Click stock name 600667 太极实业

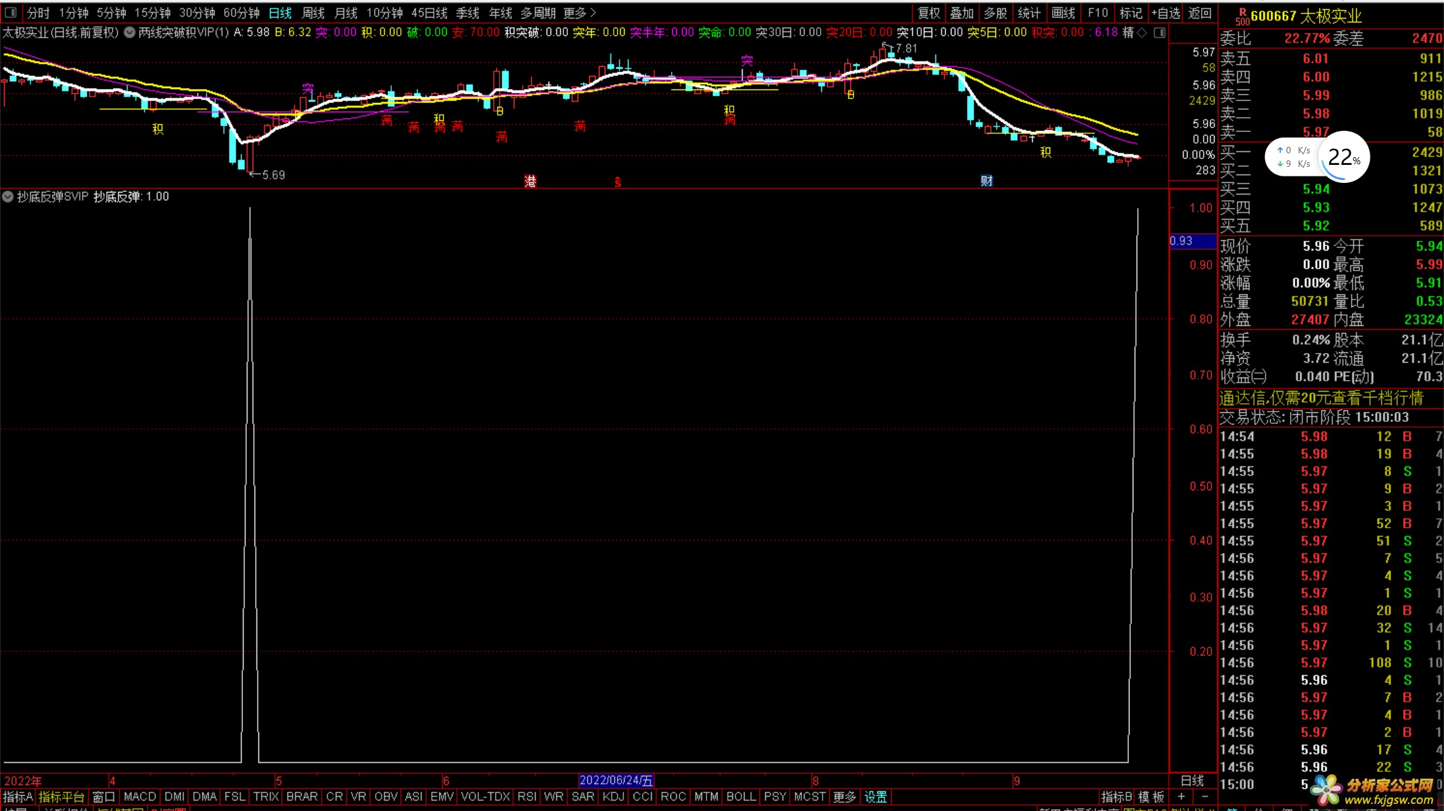[1306, 16]
